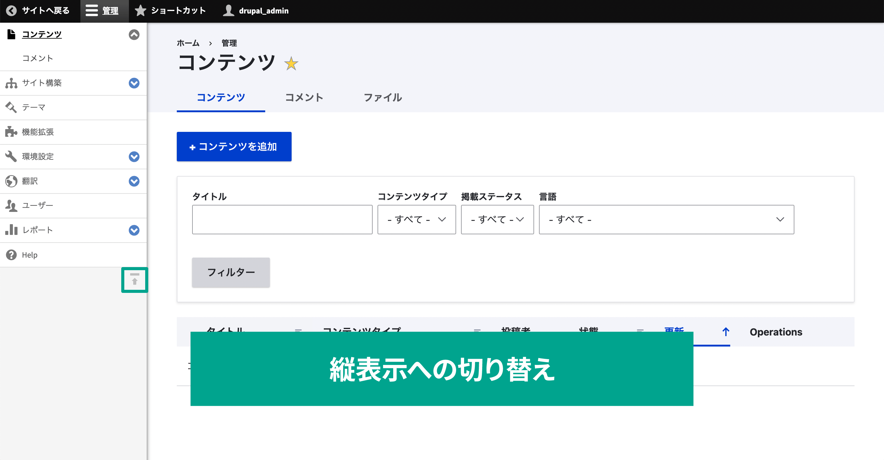Toggle toolbar orientation with the arrow icon

click(x=134, y=280)
